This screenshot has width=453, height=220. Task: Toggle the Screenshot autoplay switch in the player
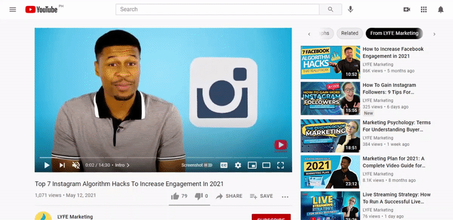(x=208, y=165)
